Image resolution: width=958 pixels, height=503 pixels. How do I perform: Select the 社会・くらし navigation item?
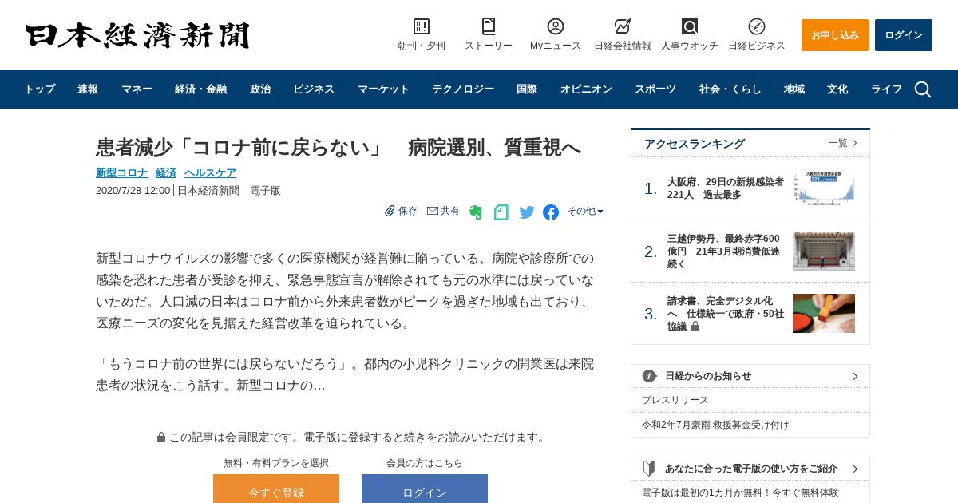coord(730,89)
